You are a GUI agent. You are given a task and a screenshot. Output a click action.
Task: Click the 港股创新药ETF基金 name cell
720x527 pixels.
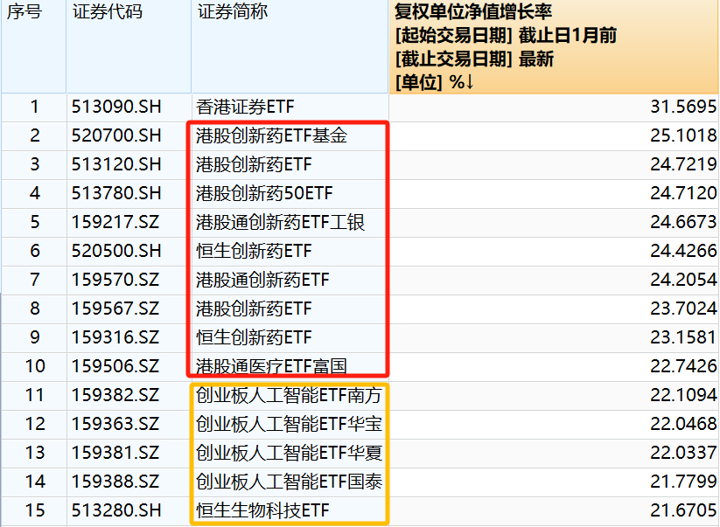(271, 136)
